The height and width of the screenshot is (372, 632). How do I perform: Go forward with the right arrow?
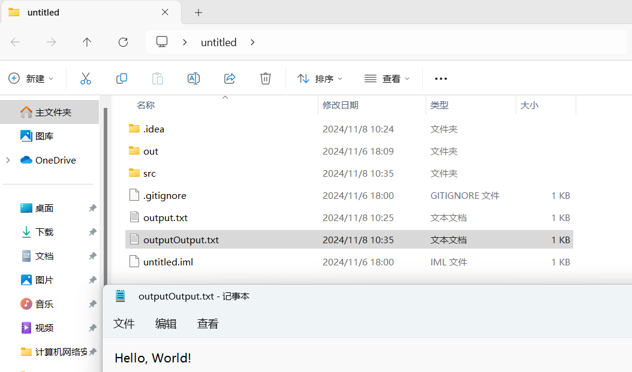tap(51, 43)
